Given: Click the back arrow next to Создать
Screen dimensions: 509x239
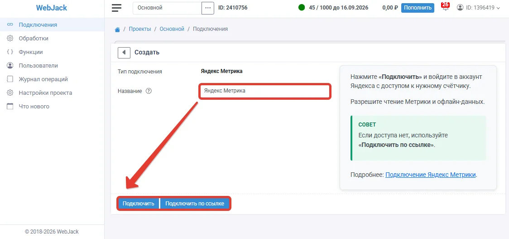Looking at the screenshot, I should pos(124,52).
